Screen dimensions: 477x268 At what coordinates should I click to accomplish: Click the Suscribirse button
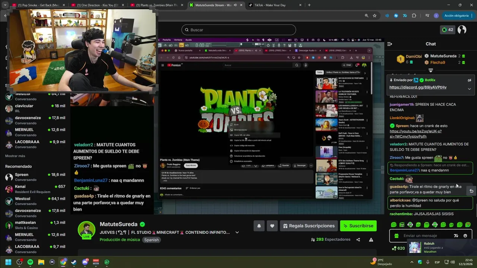pyautogui.click(x=358, y=226)
